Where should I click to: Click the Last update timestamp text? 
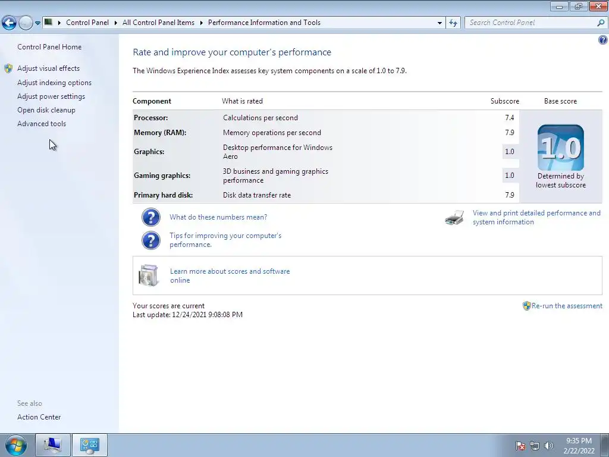[187, 315]
